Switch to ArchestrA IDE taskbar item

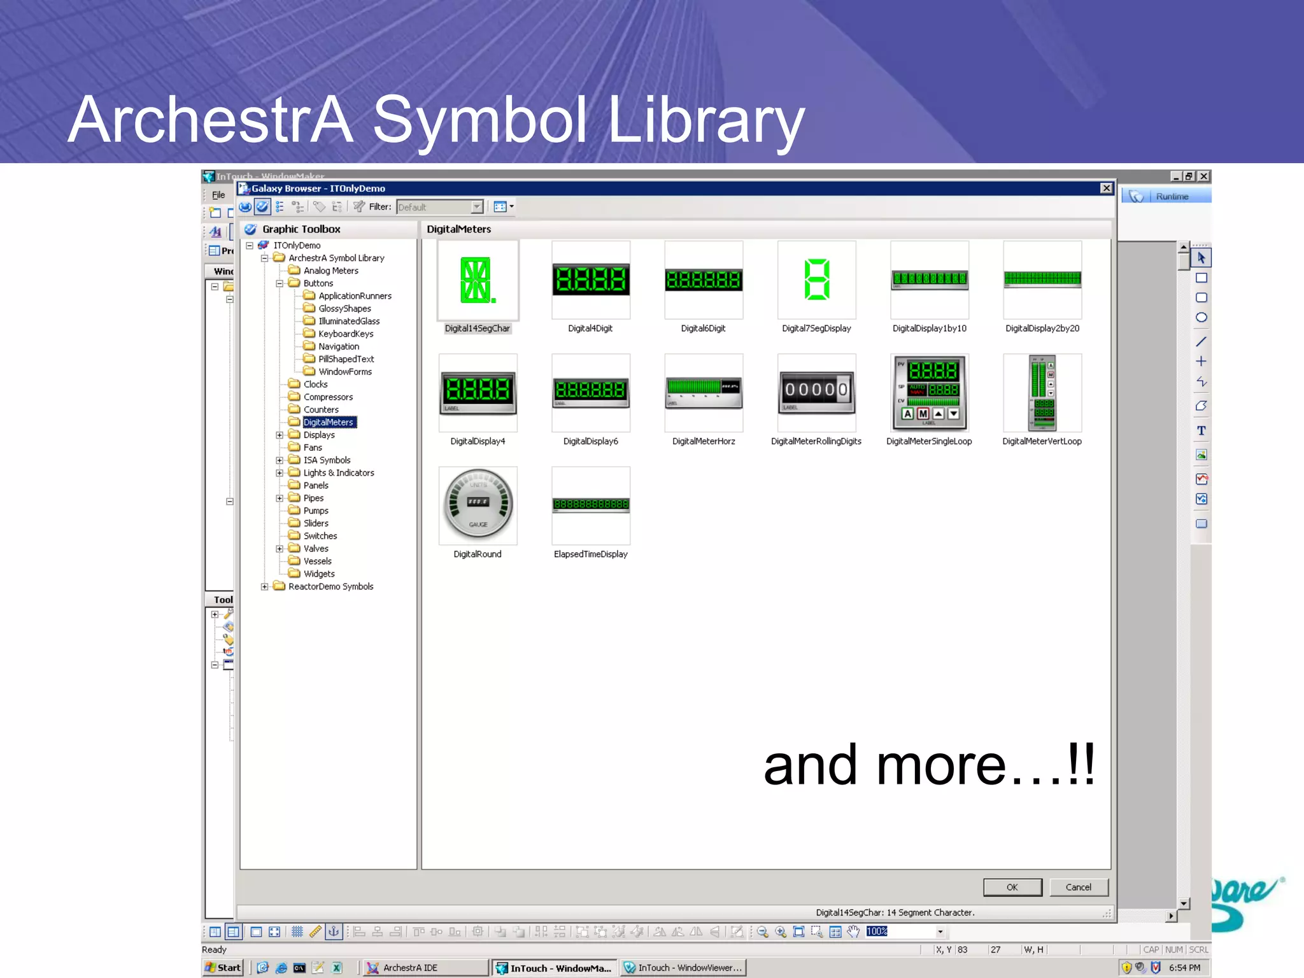coord(425,968)
